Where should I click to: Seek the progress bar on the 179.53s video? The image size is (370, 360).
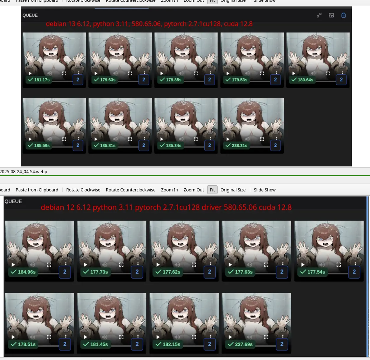click(260, 81)
